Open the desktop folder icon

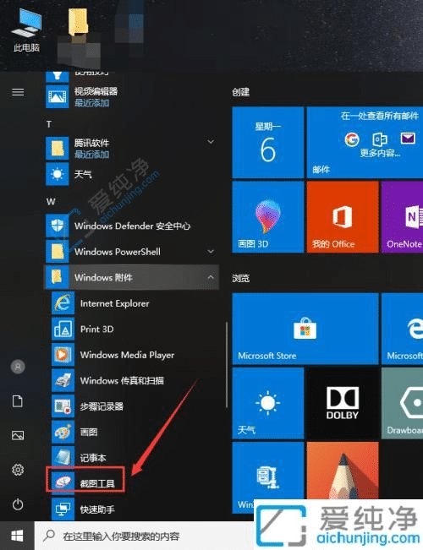point(78,22)
